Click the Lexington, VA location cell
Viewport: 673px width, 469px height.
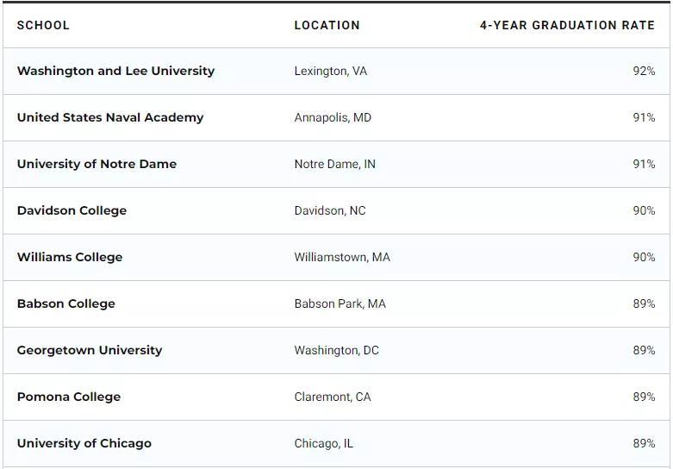point(330,71)
